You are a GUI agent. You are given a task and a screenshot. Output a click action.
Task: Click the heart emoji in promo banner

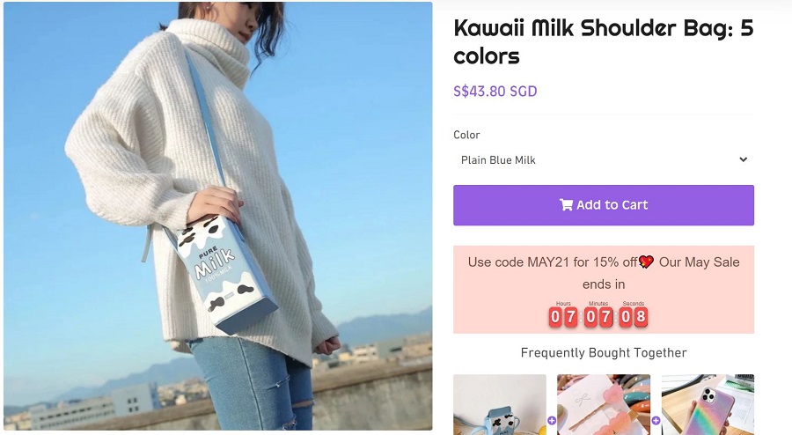coord(647,262)
